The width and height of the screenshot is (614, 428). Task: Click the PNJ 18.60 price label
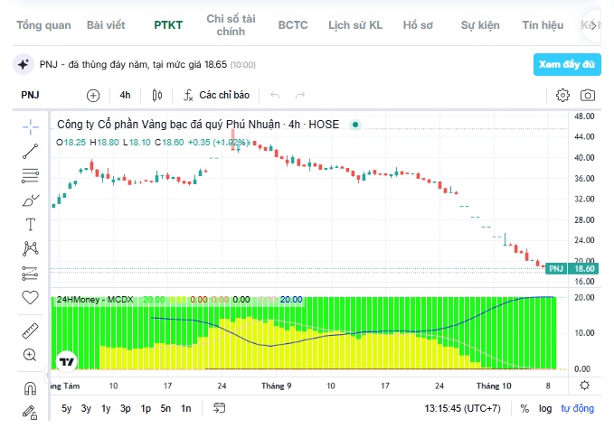click(x=571, y=268)
